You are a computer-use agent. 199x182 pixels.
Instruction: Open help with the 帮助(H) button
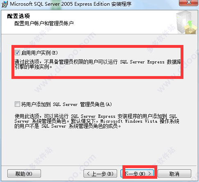(24, 173)
